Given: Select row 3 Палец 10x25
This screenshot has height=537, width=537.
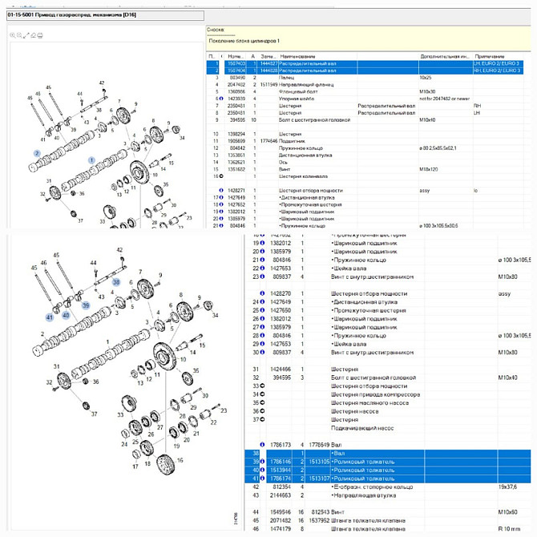Looking at the screenshot, I should pos(365,78).
